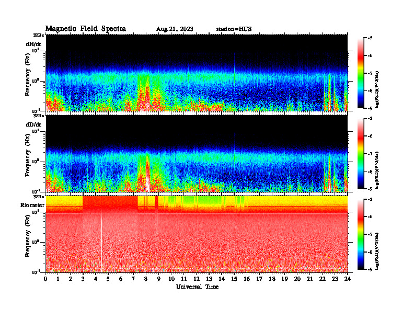Click the time axis tick label "12"
The width and height of the screenshot is (414, 320).
pos(197,279)
